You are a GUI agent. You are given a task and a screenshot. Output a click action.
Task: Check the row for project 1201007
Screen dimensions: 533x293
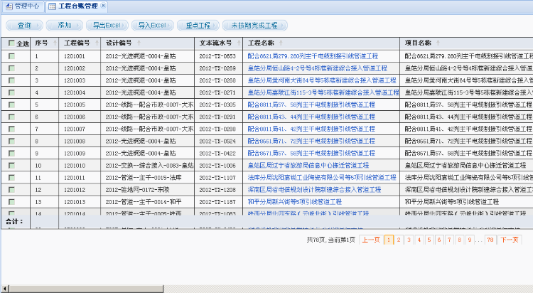coord(11,129)
